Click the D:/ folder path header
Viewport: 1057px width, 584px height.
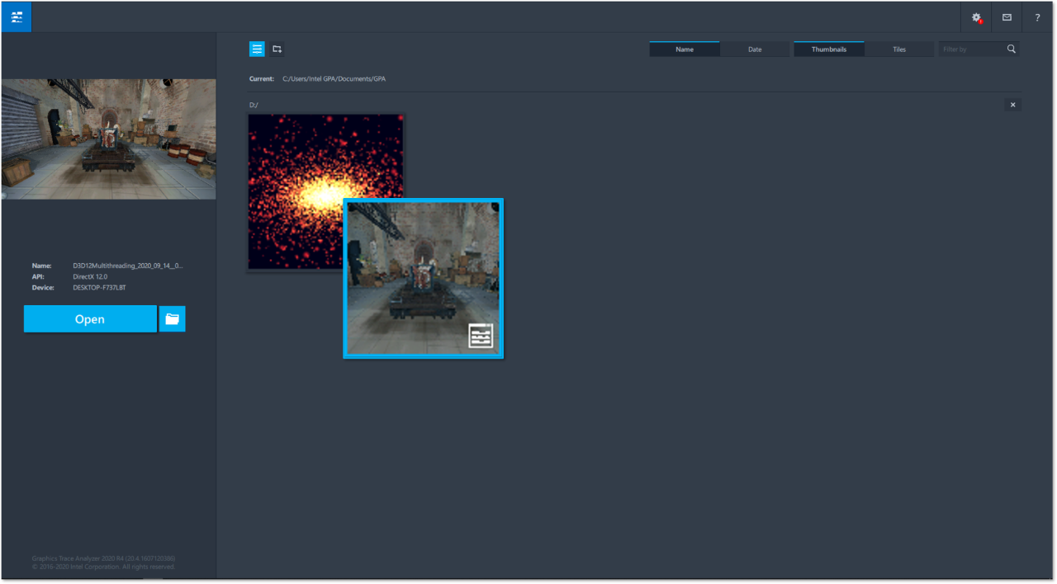(x=254, y=105)
